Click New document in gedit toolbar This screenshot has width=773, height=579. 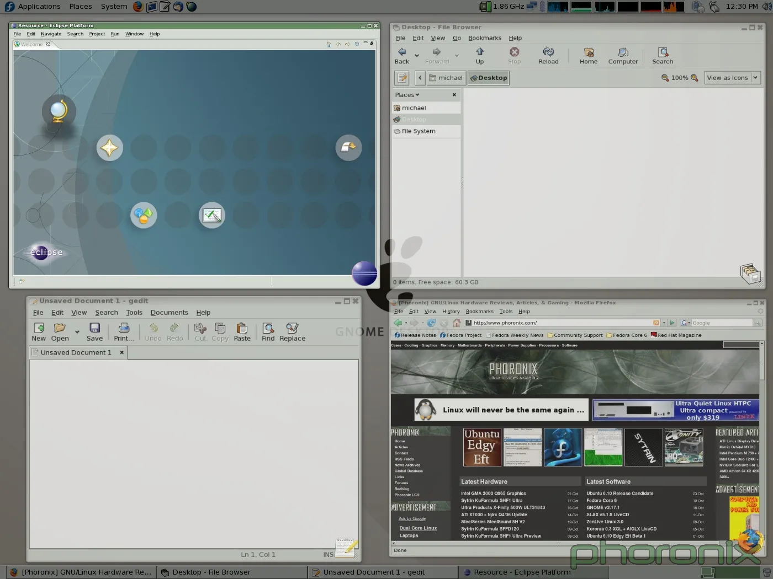pos(39,332)
